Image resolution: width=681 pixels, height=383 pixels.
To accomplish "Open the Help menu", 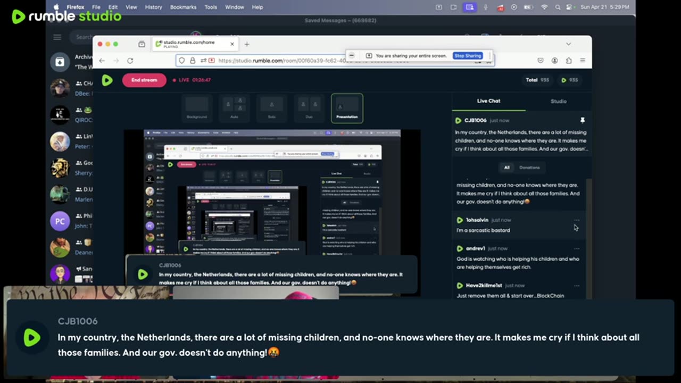I will tap(258, 7).
